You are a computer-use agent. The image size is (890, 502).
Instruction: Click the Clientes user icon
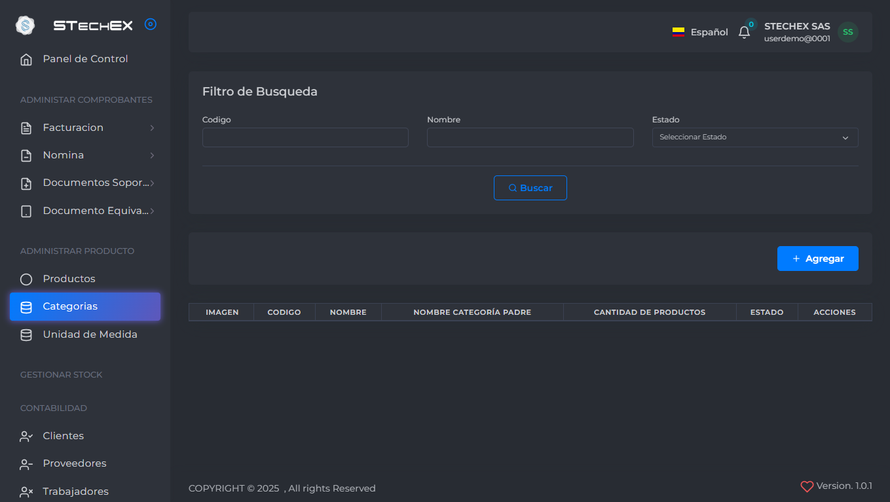click(x=26, y=437)
